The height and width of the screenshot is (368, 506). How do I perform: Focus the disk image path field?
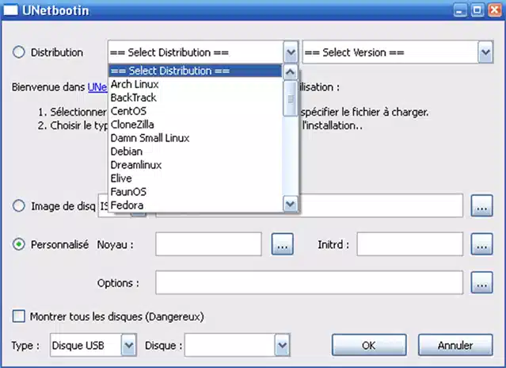tap(381, 205)
